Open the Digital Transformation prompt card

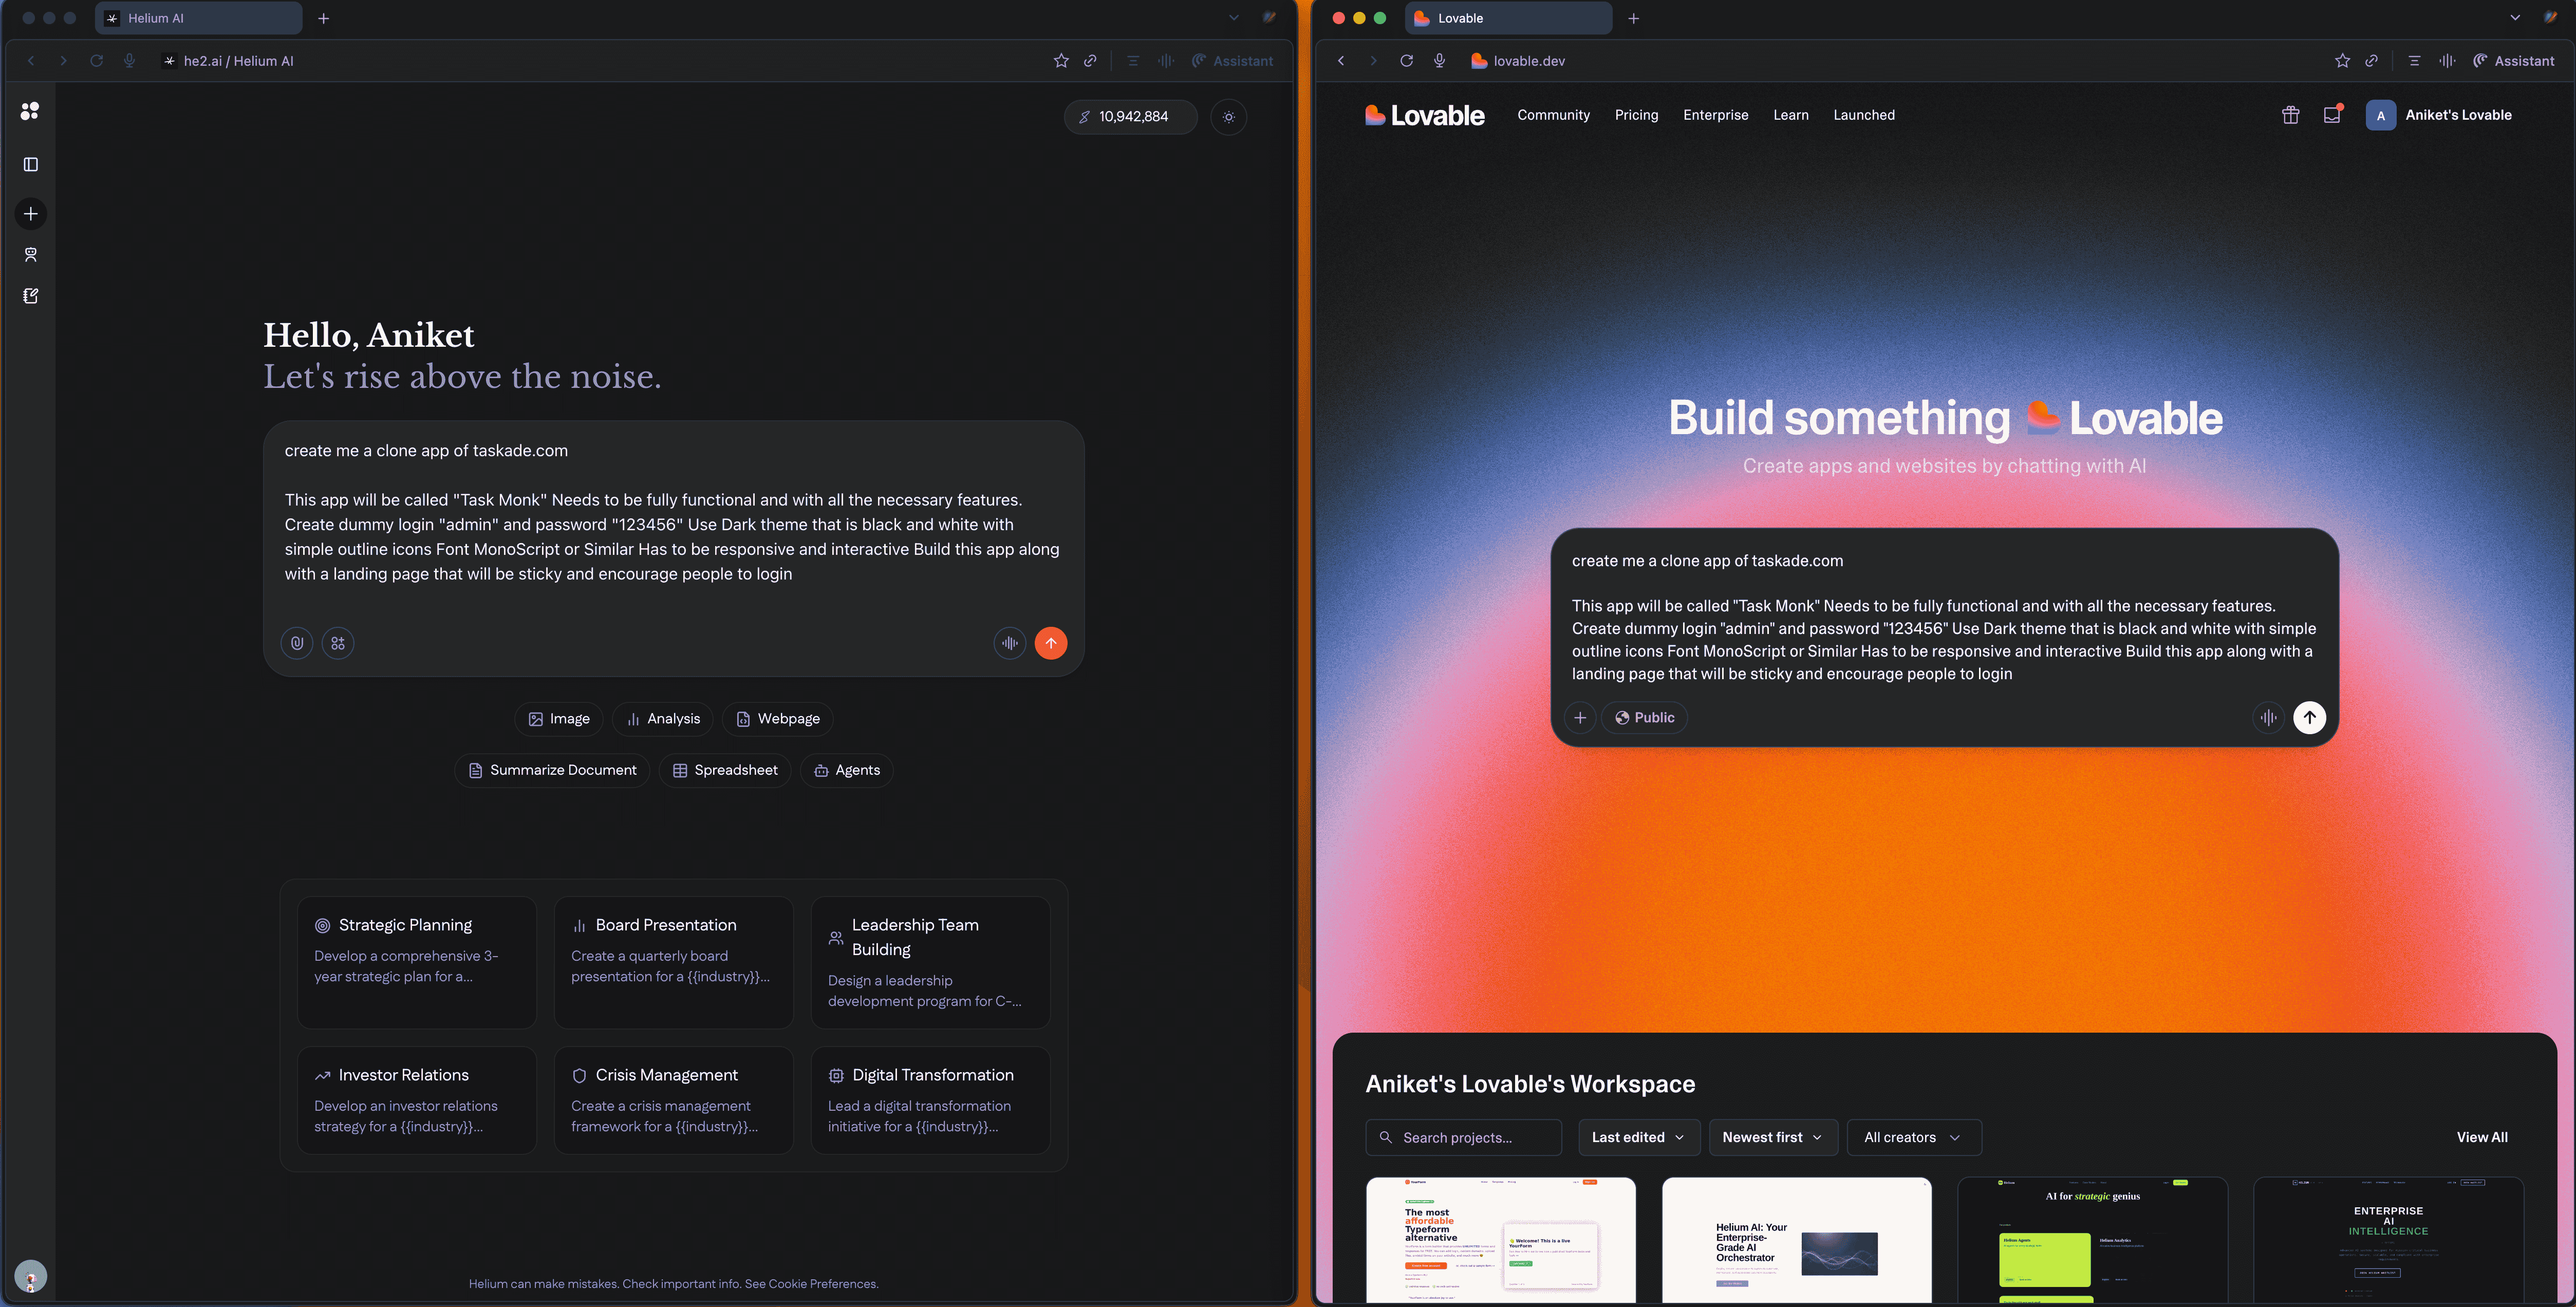pyautogui.click(x=931, y=1100)
